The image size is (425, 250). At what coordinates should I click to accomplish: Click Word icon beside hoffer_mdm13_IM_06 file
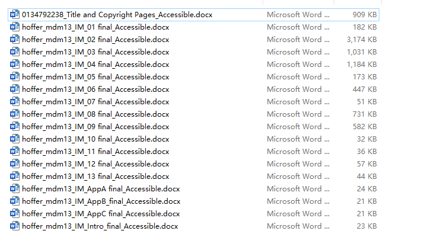pyautogui.click(x=15, y=89)
